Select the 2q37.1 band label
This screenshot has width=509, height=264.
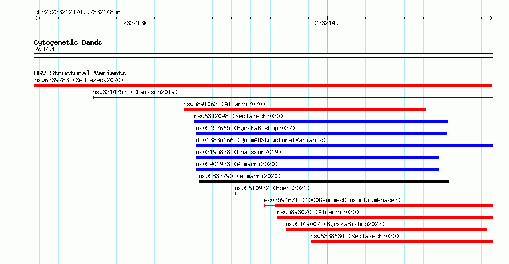[x=45, y=50]
